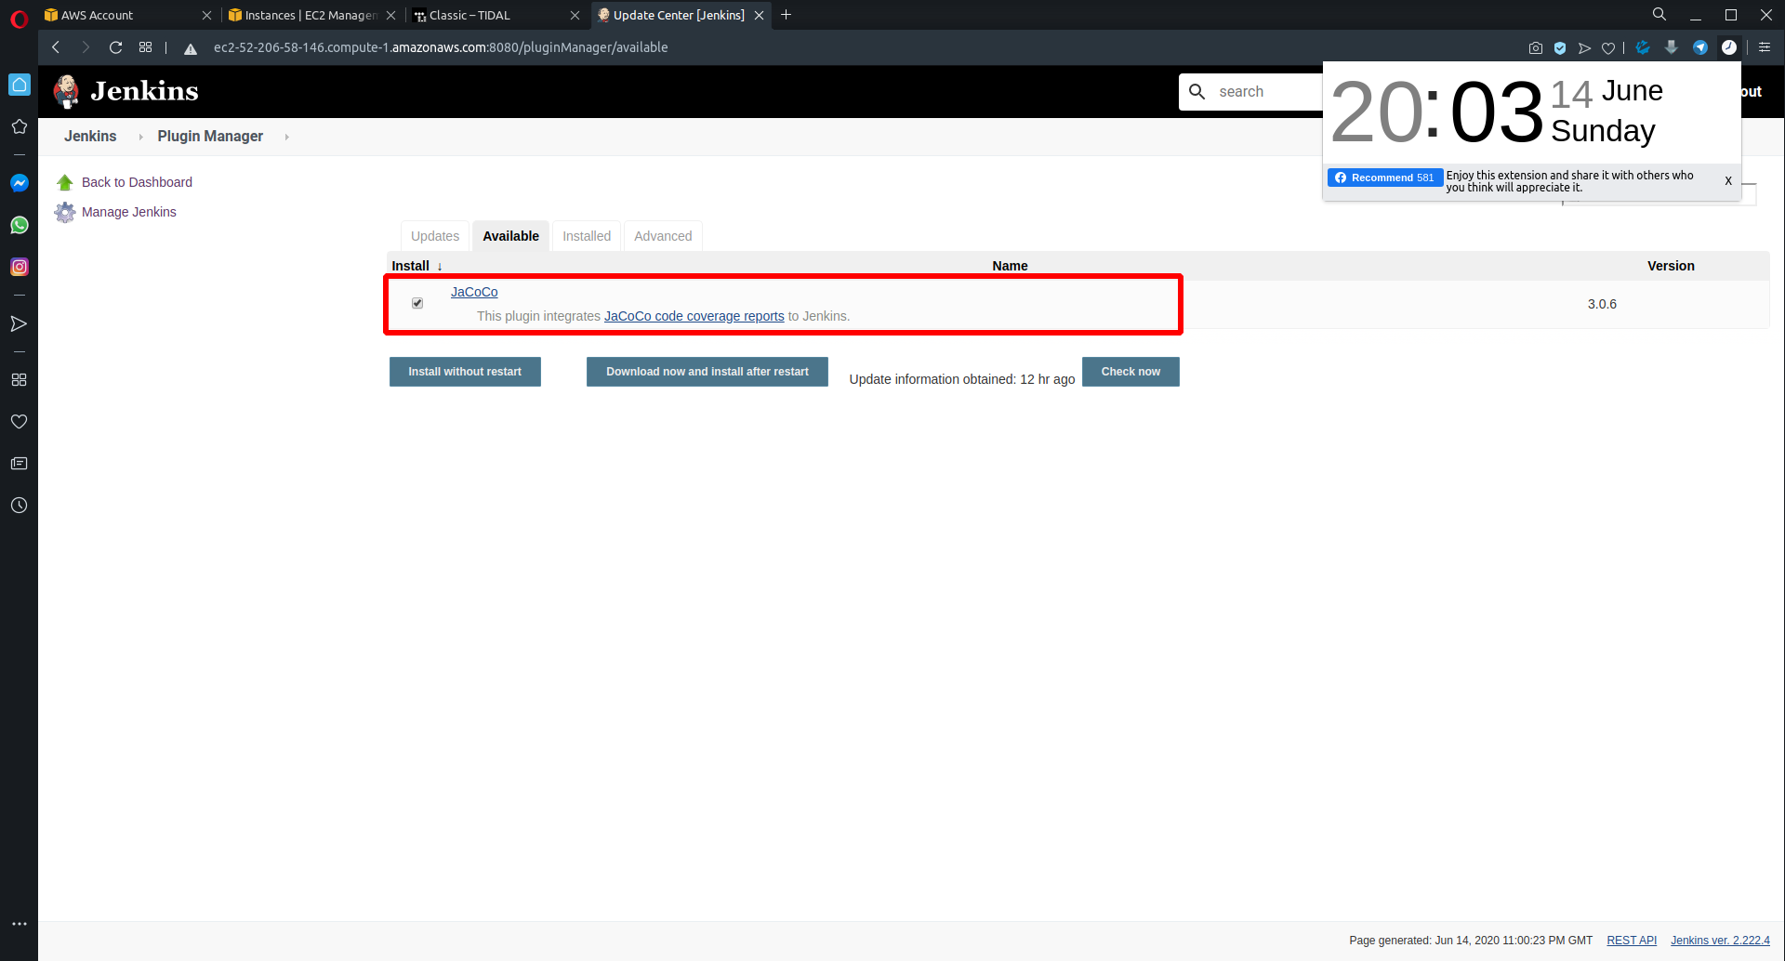Open Instagram in the Opera sidebar
The image size is (1785, 961).
19,267
